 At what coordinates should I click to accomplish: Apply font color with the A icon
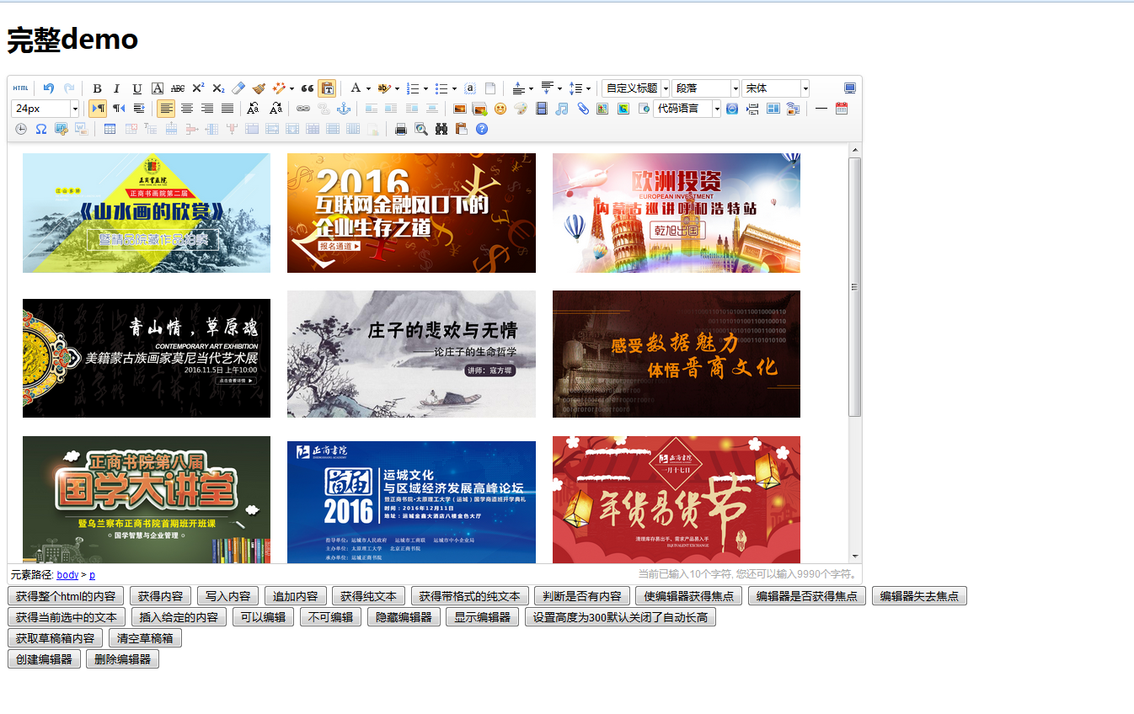coord(356,88)
